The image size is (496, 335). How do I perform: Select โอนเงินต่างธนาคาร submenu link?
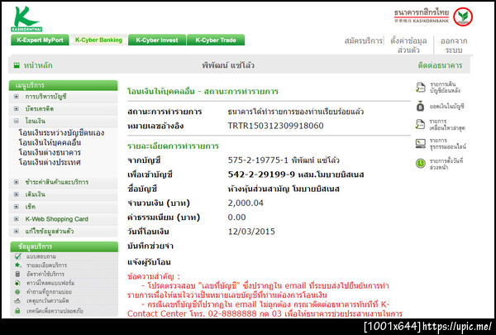(50, 152)
